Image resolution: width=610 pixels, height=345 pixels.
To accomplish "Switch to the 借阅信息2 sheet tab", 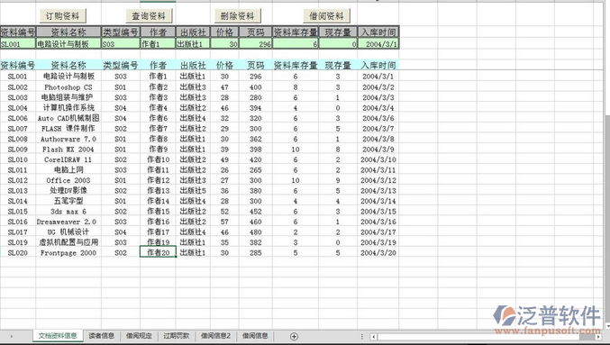I will coord(215,336).
